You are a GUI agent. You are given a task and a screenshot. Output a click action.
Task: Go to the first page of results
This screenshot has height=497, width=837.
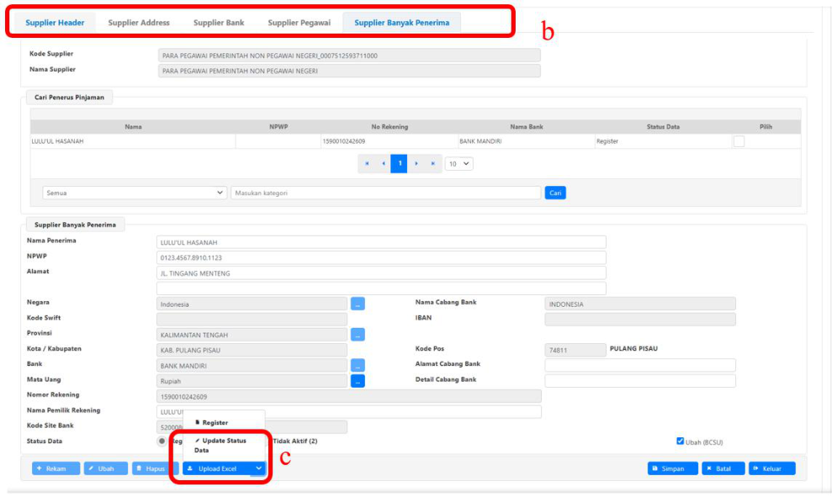[x=367, y=164]
